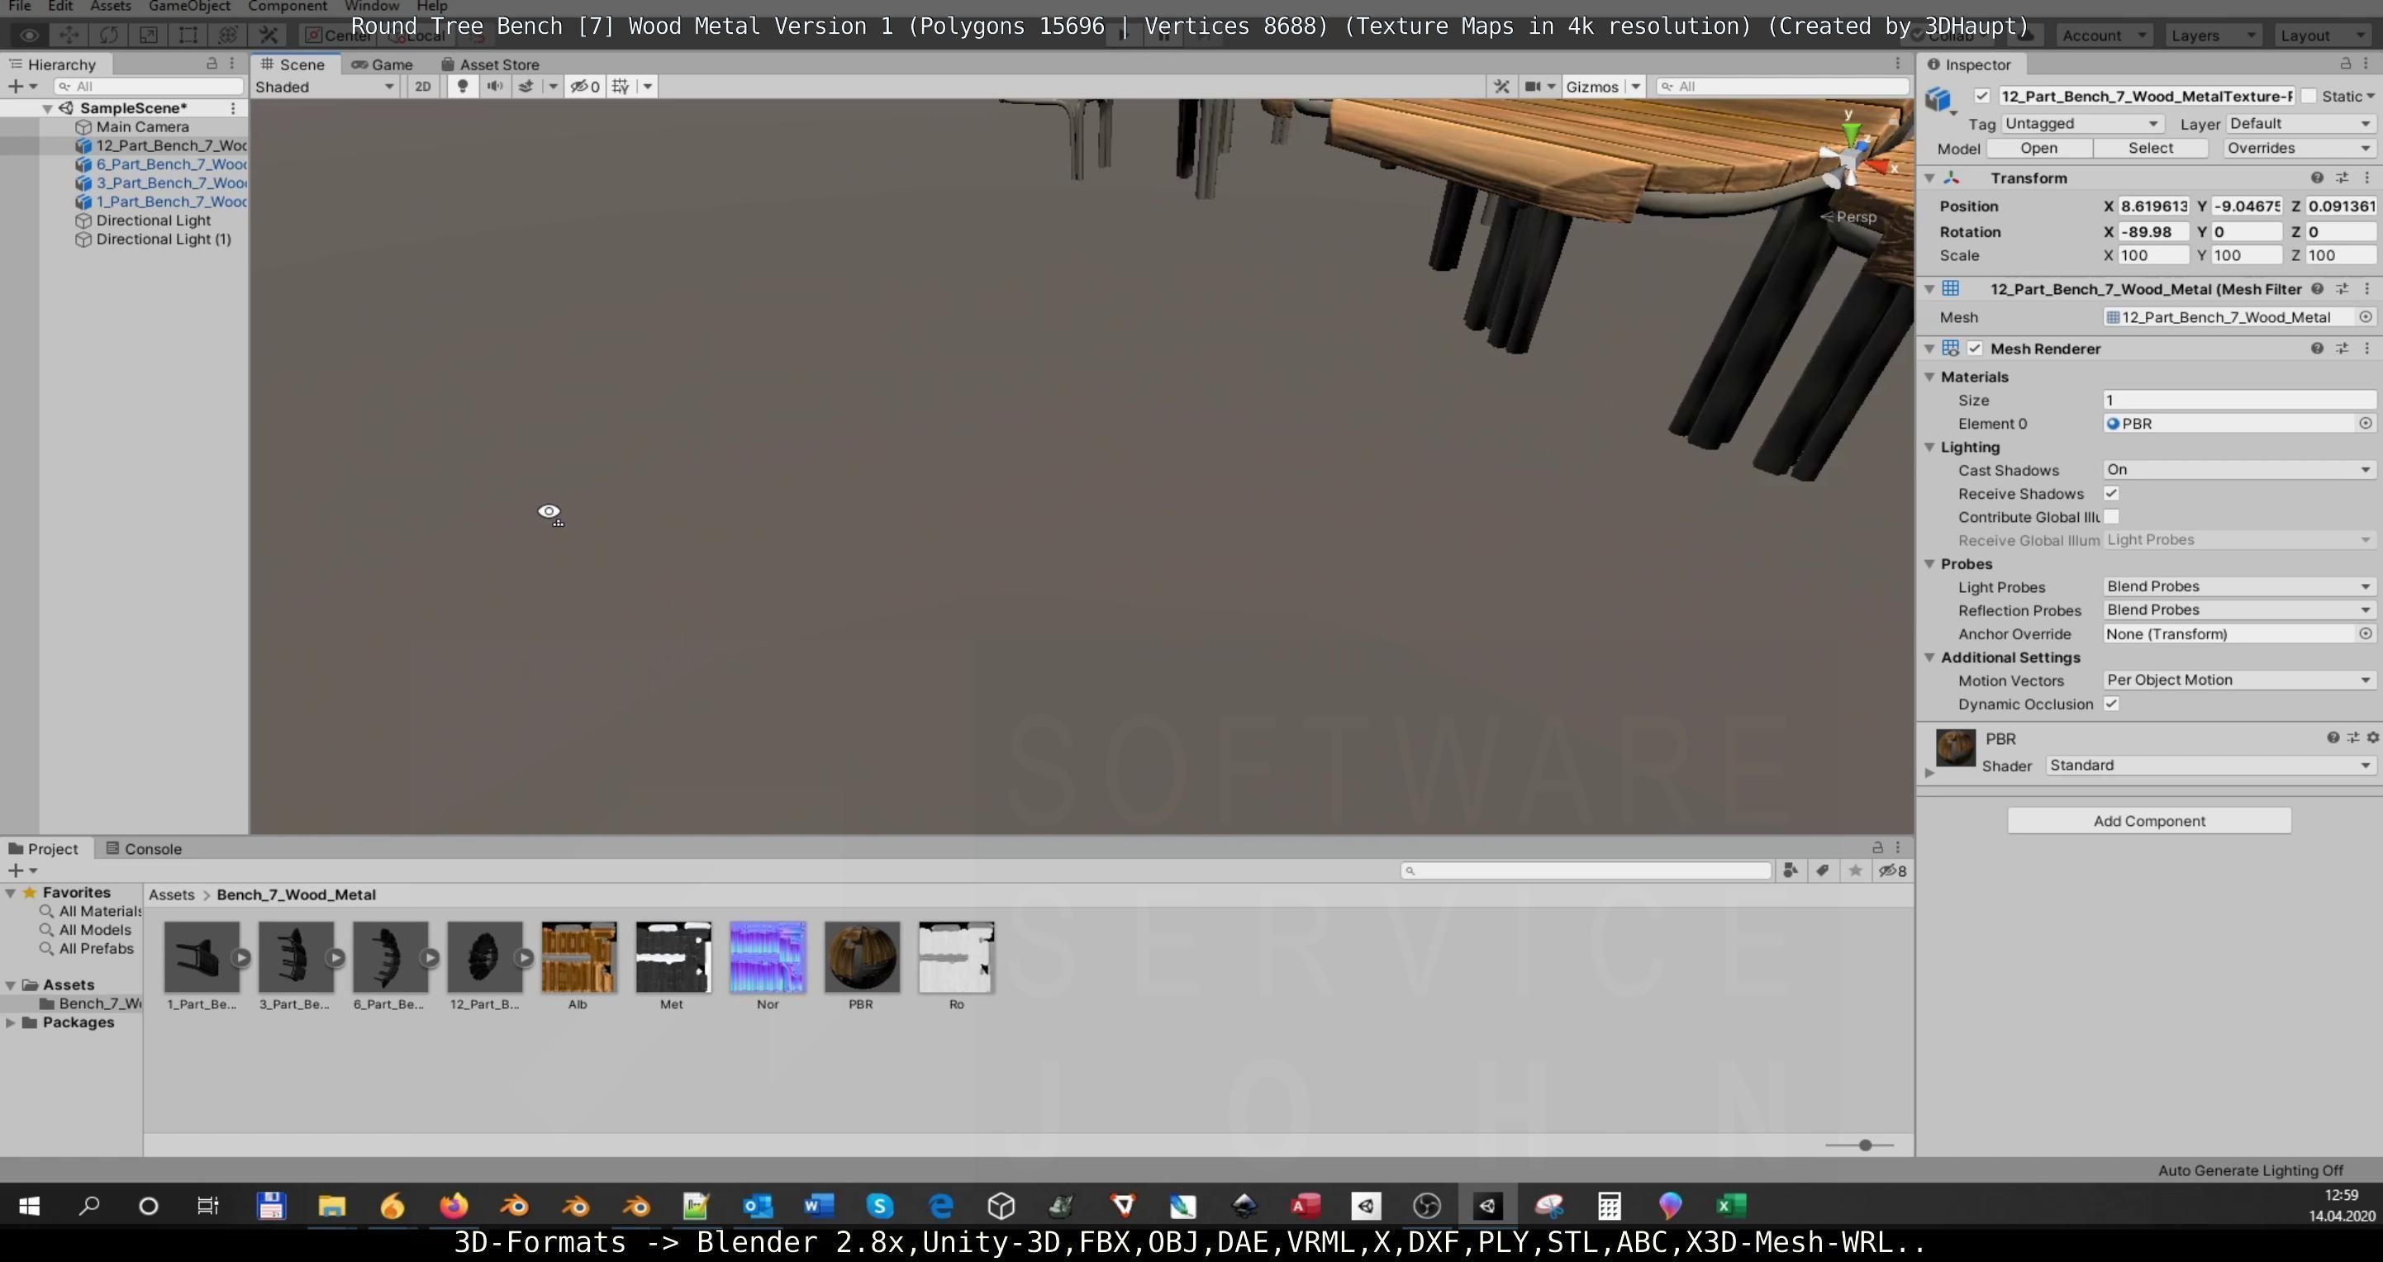Screen dimensions: 2383x1262
Task: Enable the Static checkbox in the Inspector
Action: pos(2309,96)
